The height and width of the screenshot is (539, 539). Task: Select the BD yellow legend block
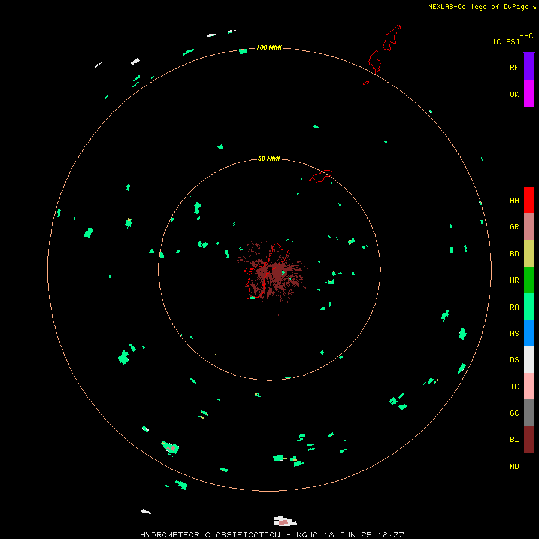click(x=529, y=254)
